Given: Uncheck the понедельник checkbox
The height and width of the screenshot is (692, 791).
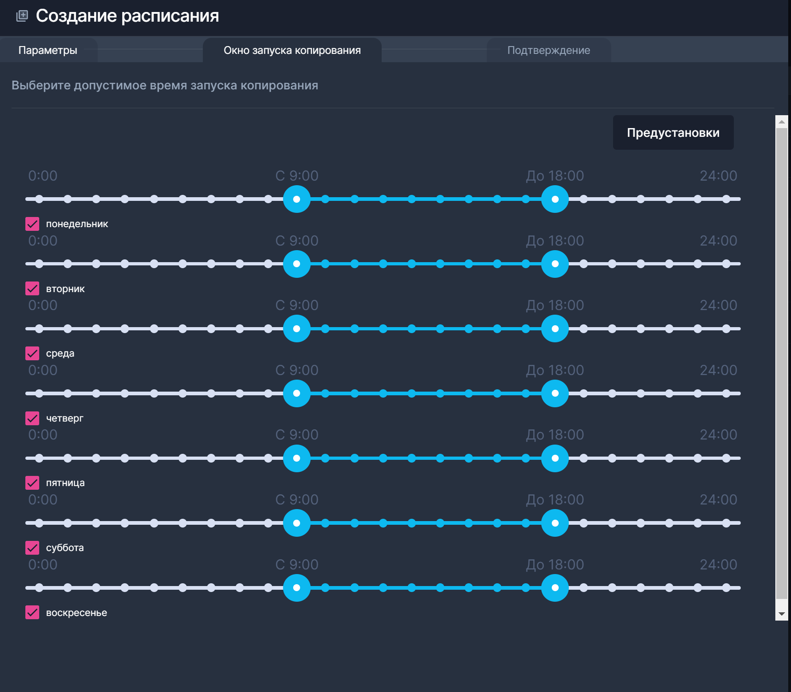Looking at the screenshot, I should click(32, 224).
